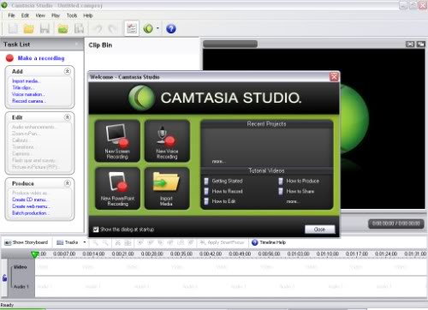The image size is (428, 310).
Task: Click the preview playback scrub bar
Action: (230, 44)
